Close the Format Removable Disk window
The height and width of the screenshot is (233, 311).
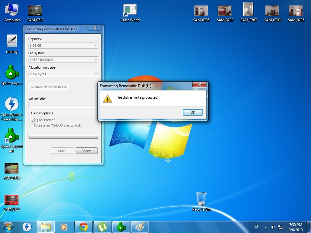coord(95,28)
